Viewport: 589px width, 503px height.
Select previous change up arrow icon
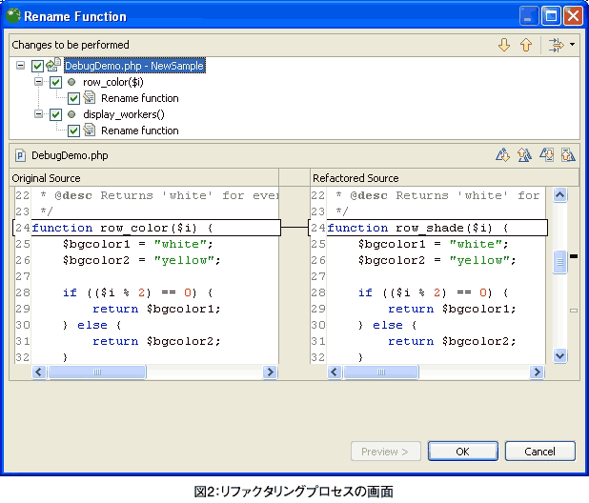tap(526, 45)
